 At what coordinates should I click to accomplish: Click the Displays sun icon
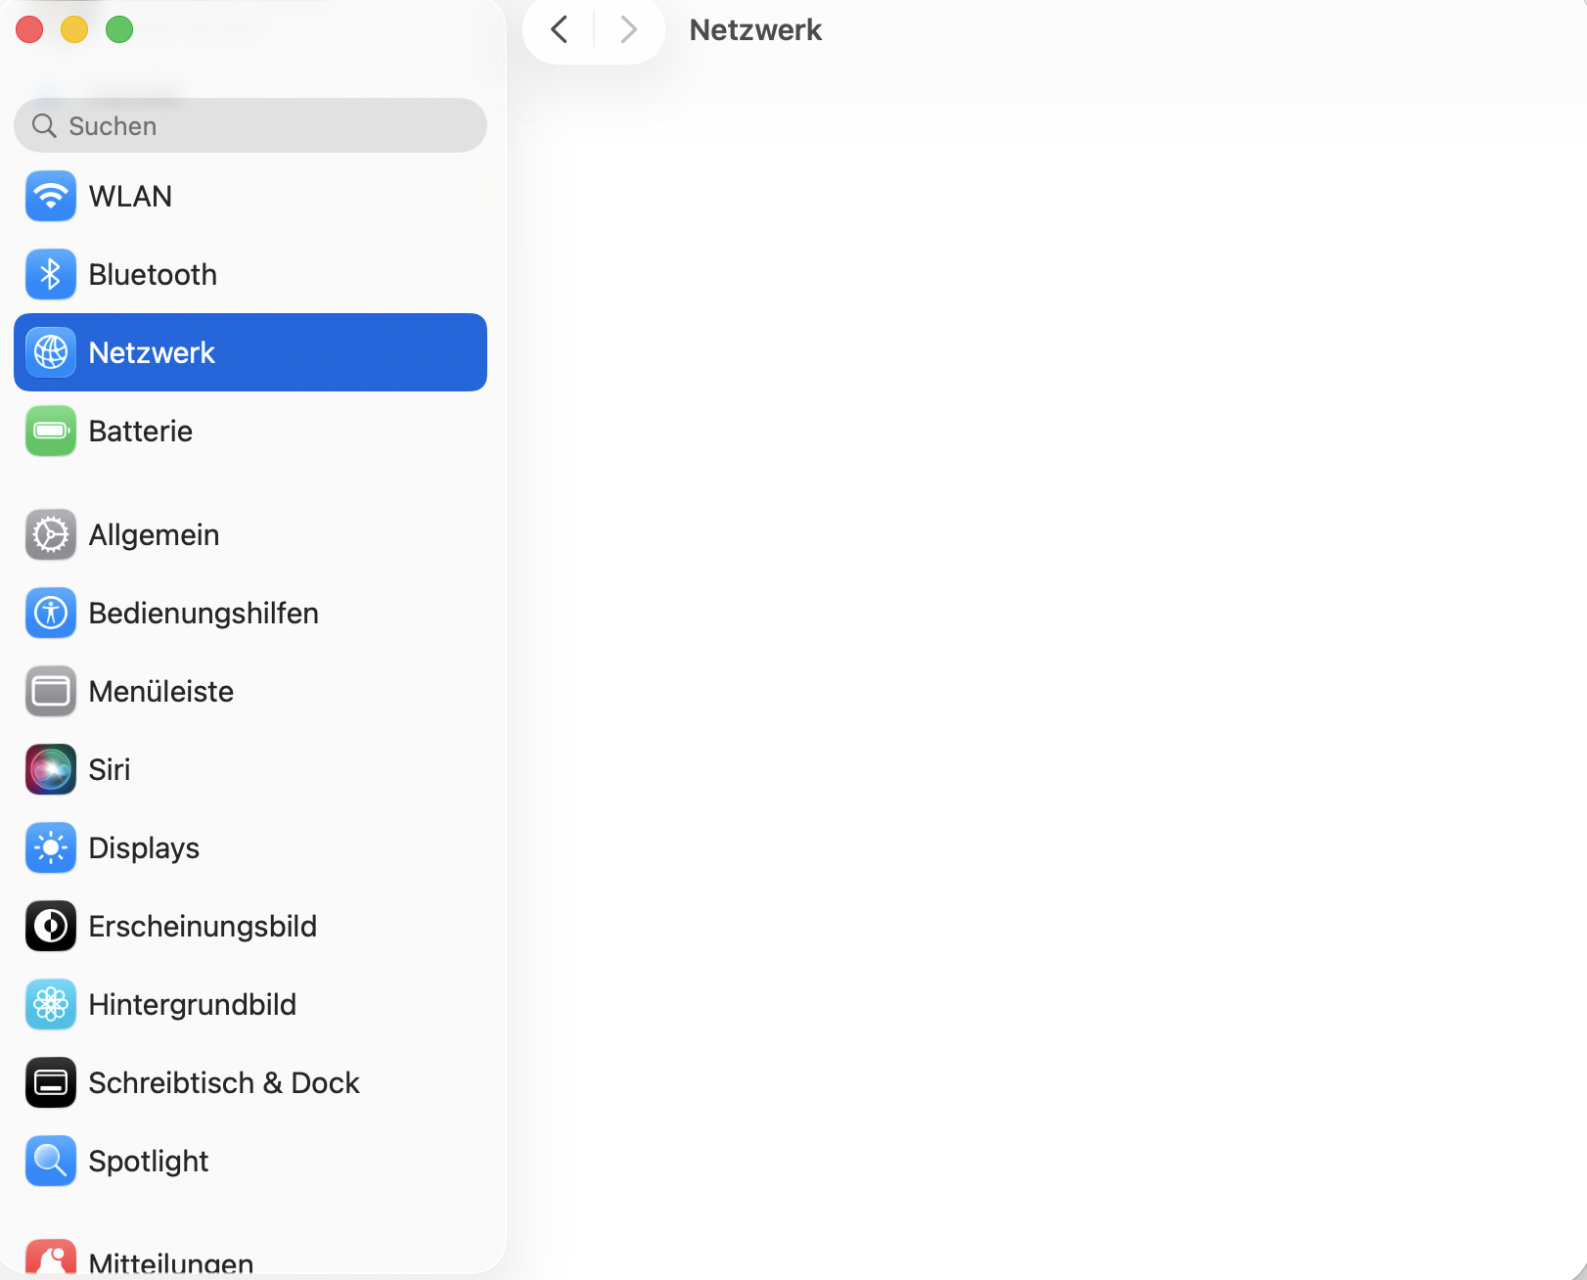pos(51,848)
